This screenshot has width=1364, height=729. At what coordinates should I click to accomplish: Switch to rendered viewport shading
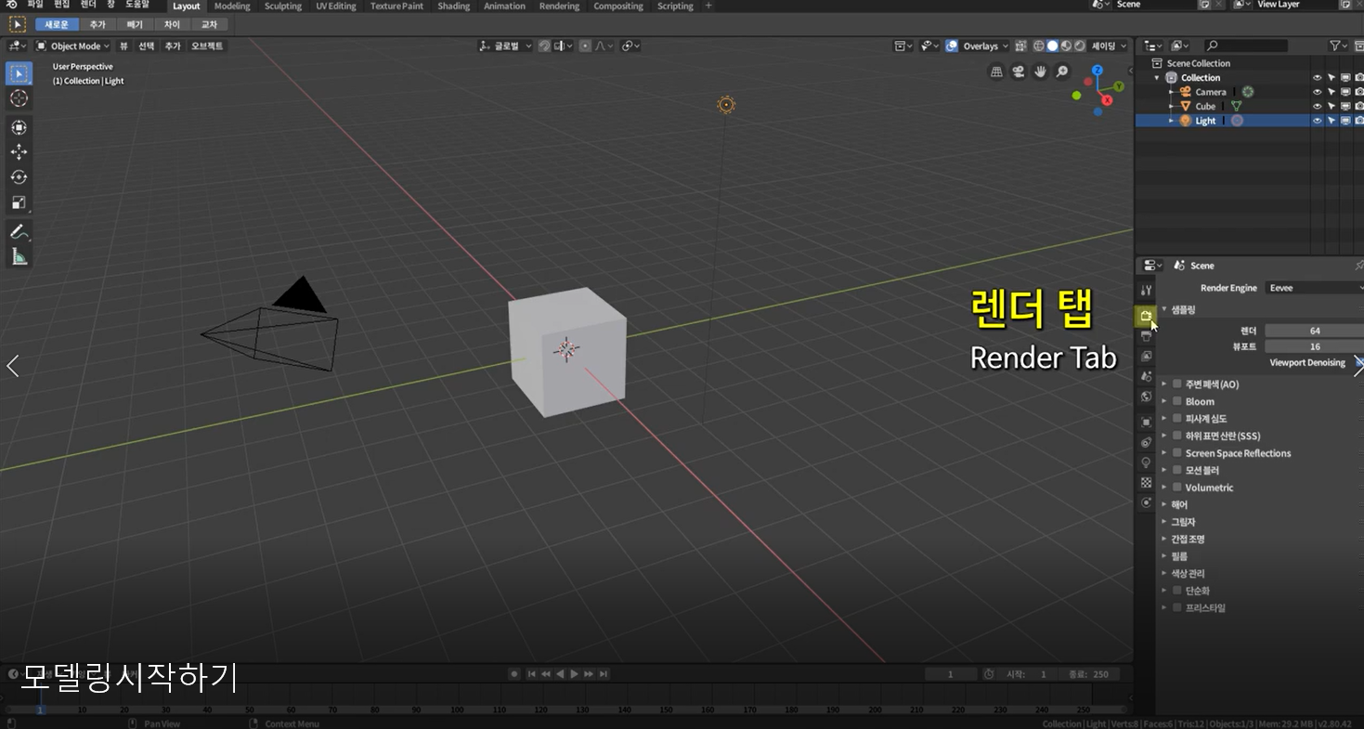tap(1080, 46)
